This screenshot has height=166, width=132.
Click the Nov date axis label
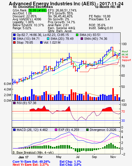pyautogui.click(x=113, y=157)
